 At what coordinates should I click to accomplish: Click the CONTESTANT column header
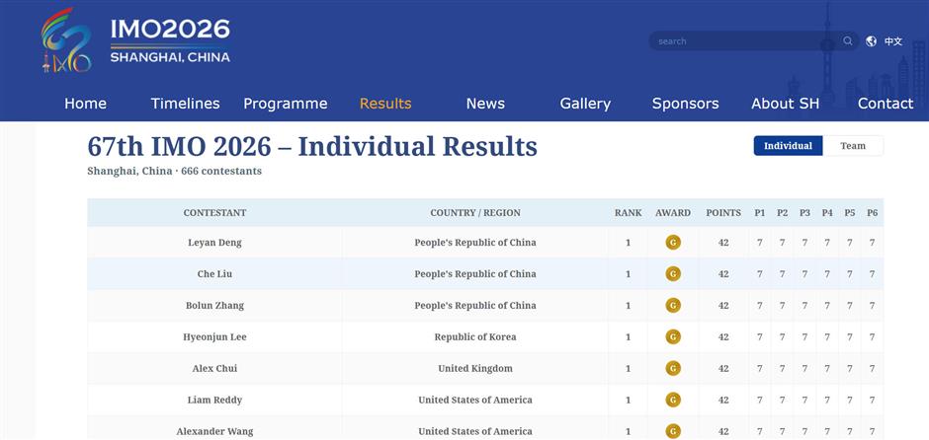[214, 213]
